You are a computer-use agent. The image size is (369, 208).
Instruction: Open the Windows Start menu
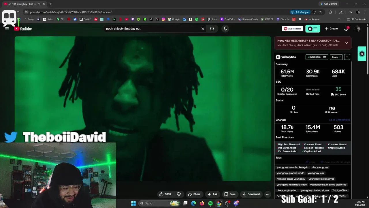133,203
